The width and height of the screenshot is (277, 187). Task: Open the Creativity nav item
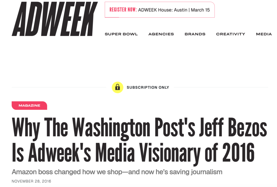230,34
